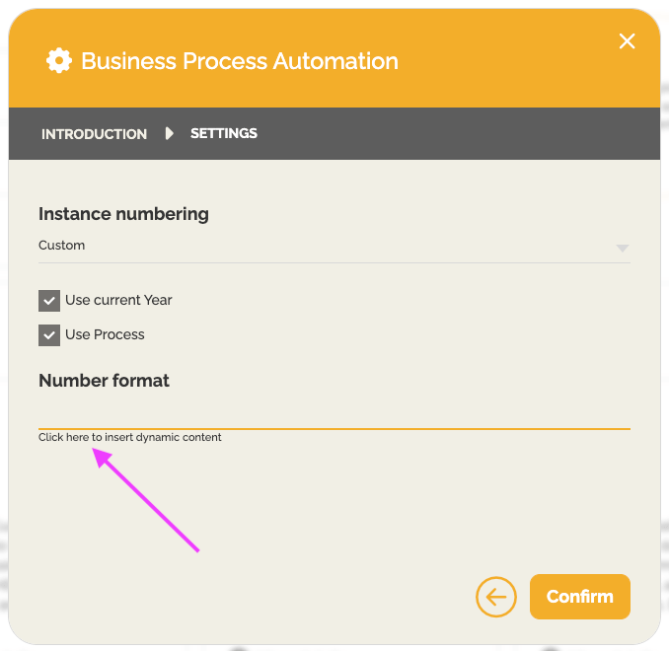669x651 pixels.
Task: Click the 'Instance numbering' heading
Action: tap(123, 214)
